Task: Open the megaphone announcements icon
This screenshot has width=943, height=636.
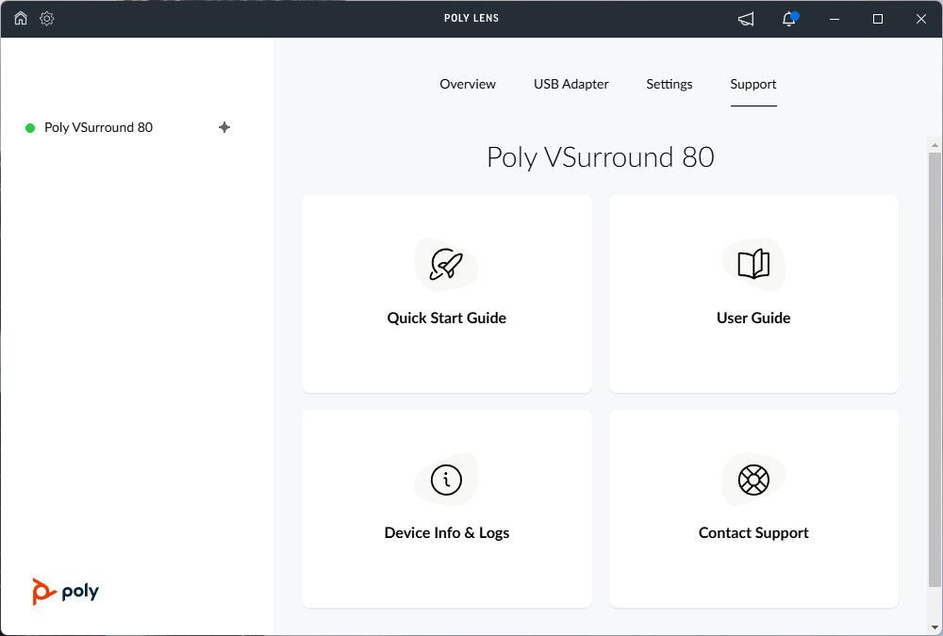Action: 746,19
